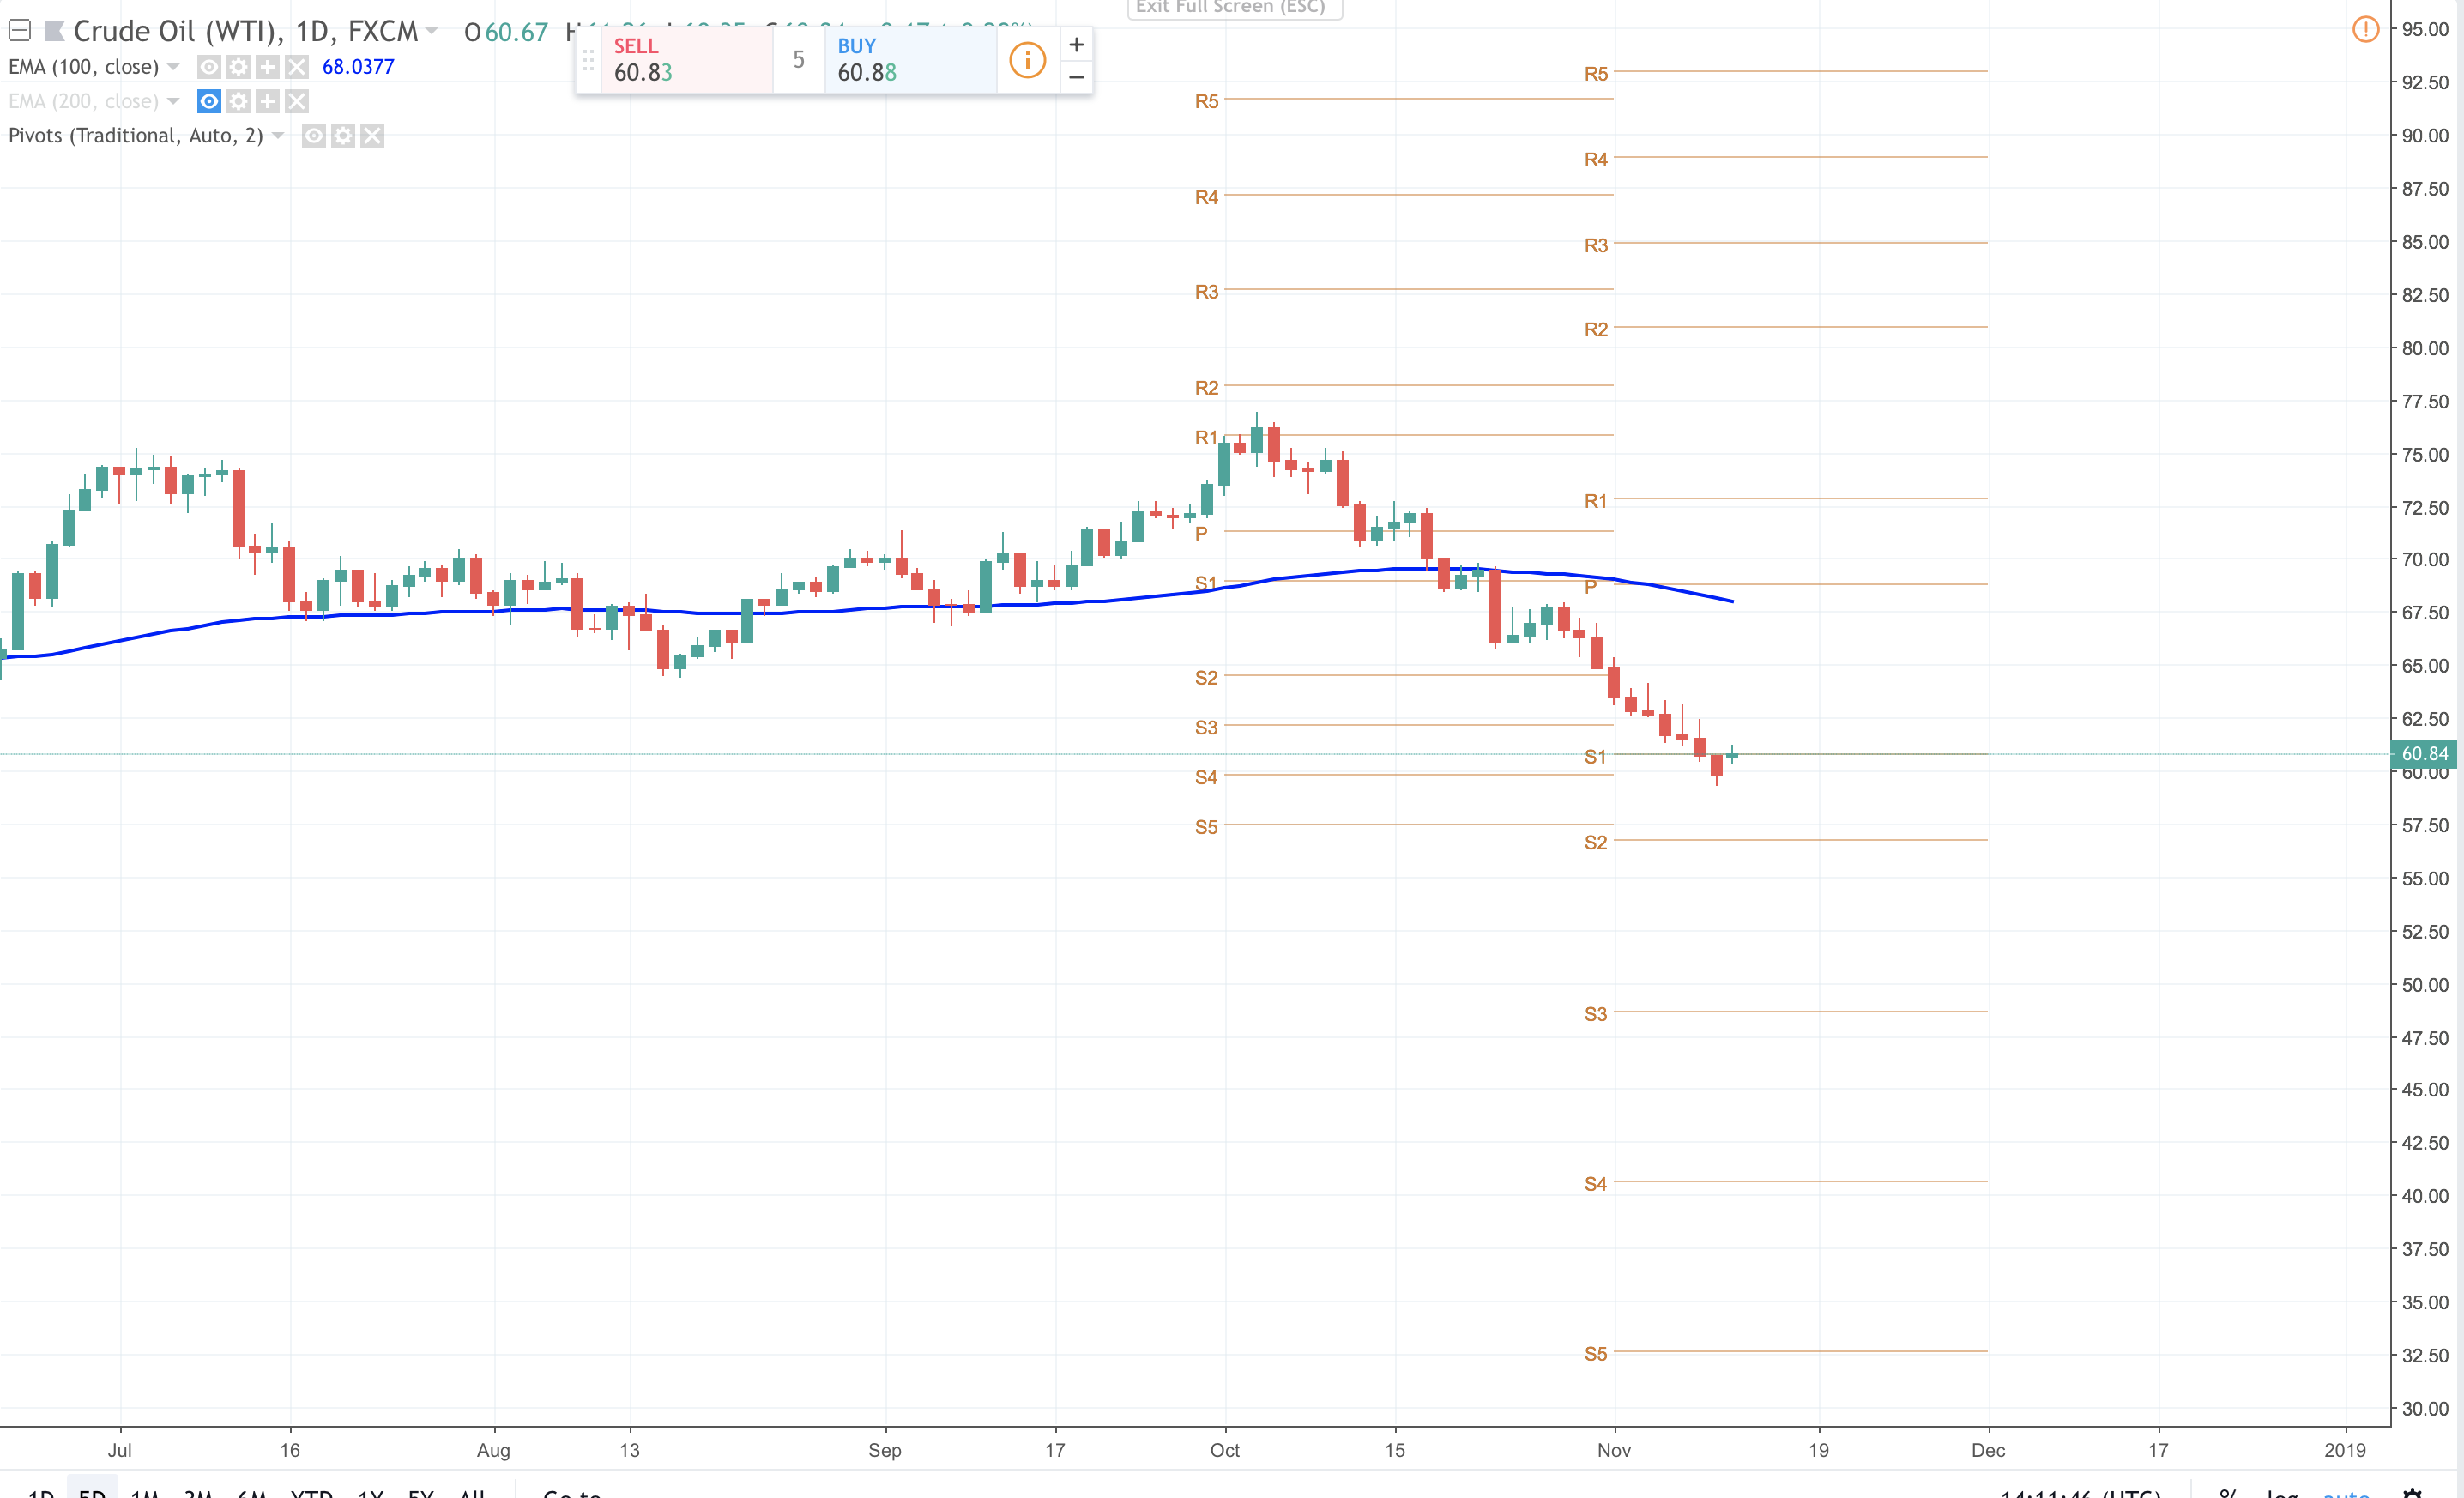Click the BUY 60.88 button
2464x1498 pixels.
(911, 60)
